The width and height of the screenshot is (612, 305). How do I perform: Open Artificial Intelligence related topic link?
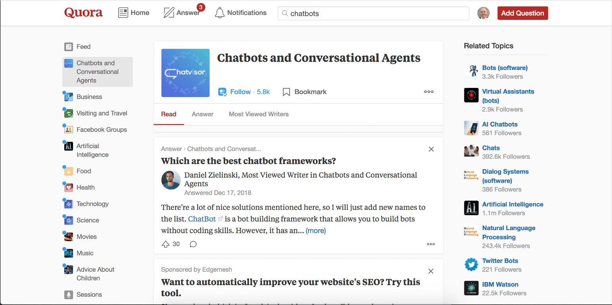click(513, 204)
